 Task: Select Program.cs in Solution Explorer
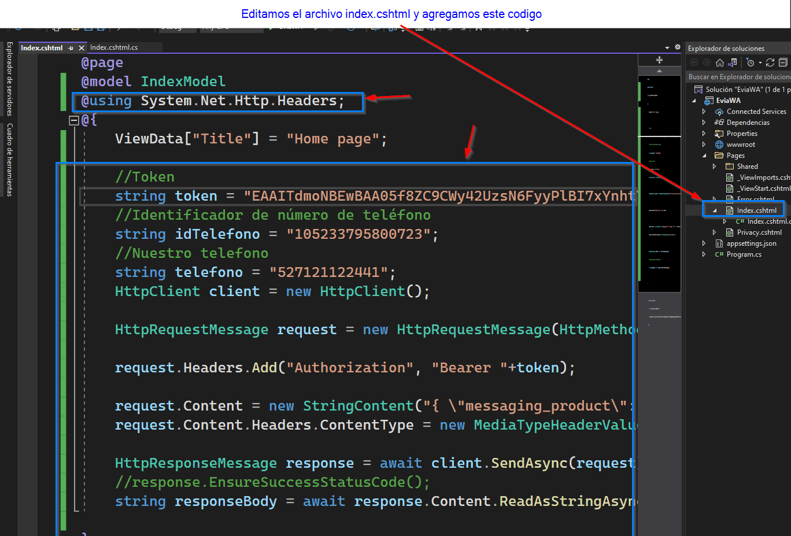point(744,254)
